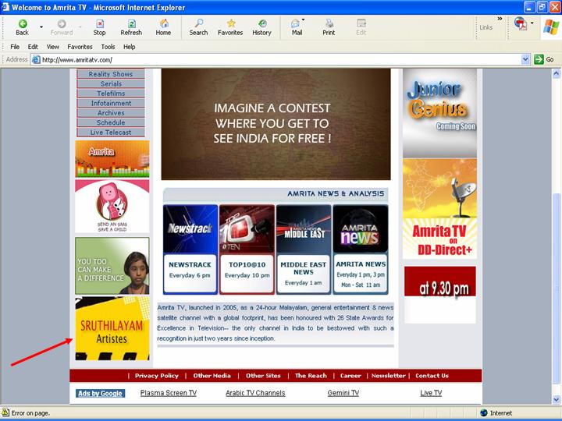Open the Favorites star icon

[x=230, y=23]
